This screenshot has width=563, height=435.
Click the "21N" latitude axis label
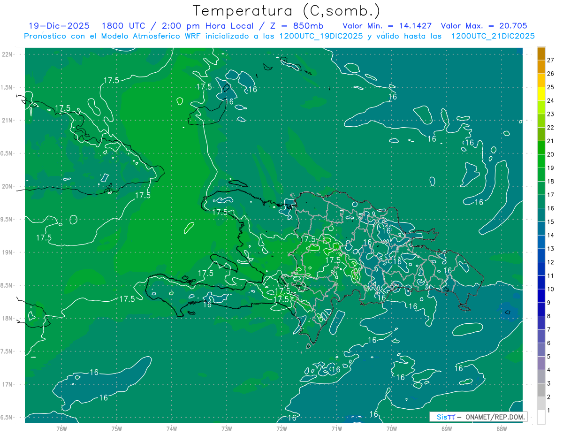click(x=7, y=121)
